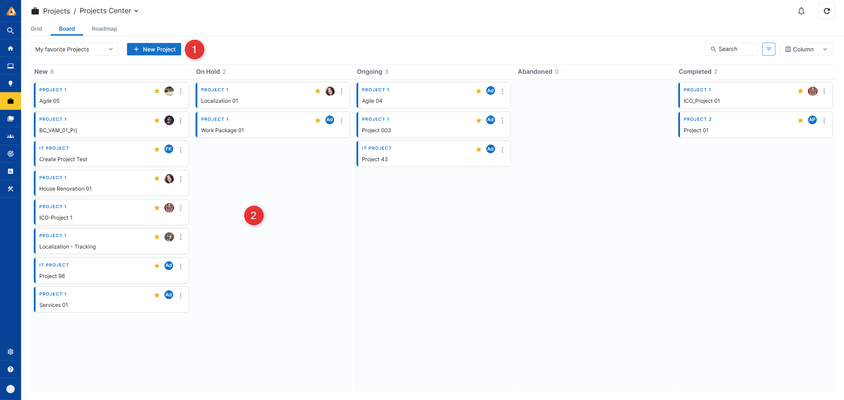
Task: Open the House Renovation 01 project card
Action: coord(88,189)
